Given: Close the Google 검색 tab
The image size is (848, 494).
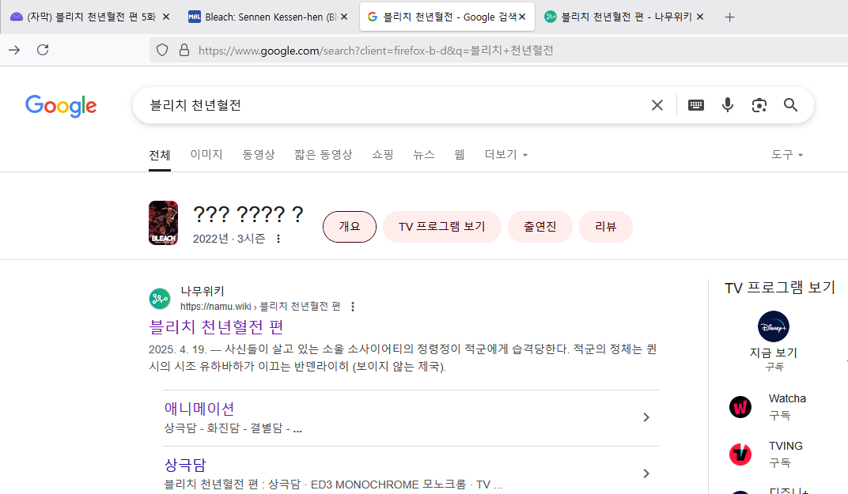Looking at the screenshot, I should point(522,17).
